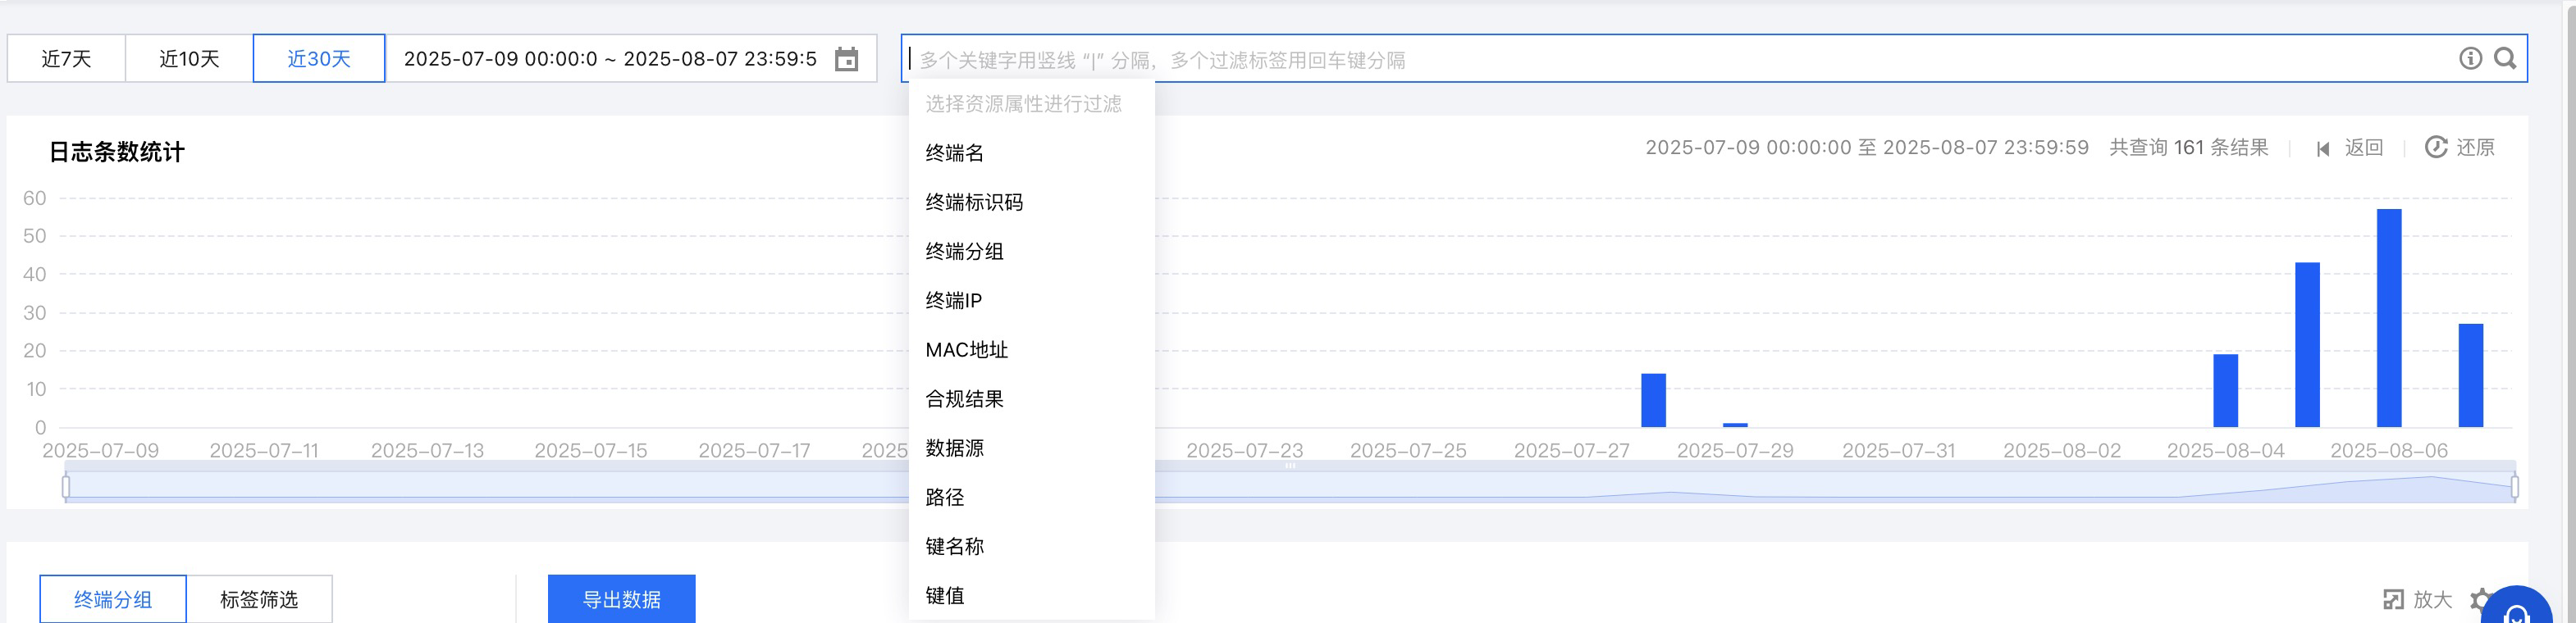Image resolution: width=2576 pixels, height=623 pixels.
Task: Click the tallest bar near 2025-08-06
Action: pyautogui.click(x=2388, y=318)
